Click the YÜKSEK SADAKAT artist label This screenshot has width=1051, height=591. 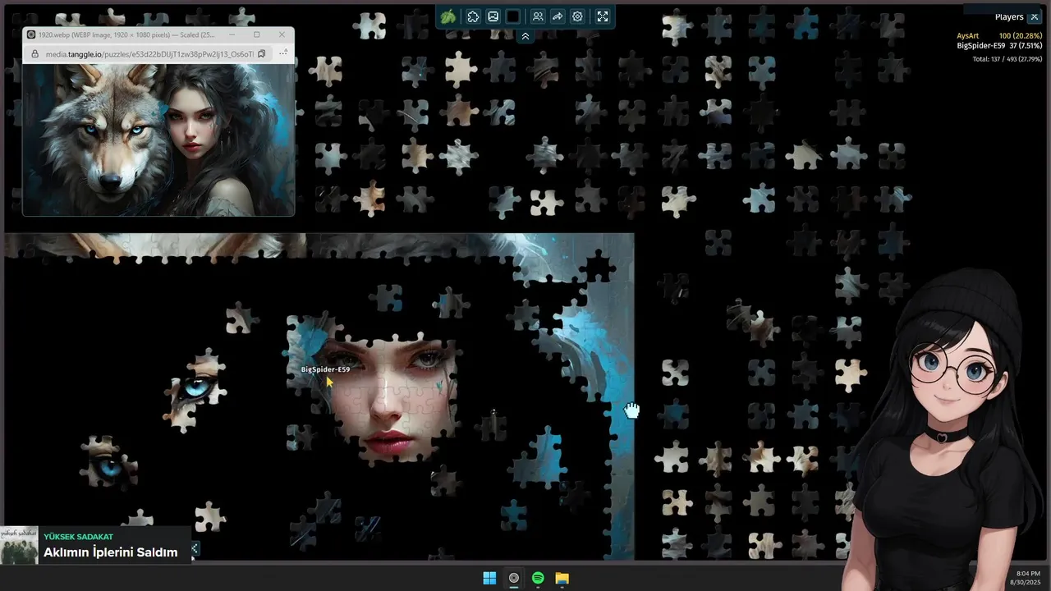[78, 537]
